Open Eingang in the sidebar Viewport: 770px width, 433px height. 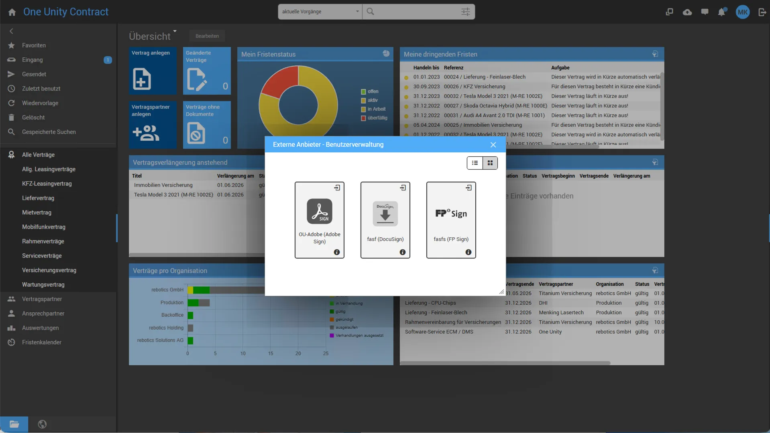coord(58,60)
